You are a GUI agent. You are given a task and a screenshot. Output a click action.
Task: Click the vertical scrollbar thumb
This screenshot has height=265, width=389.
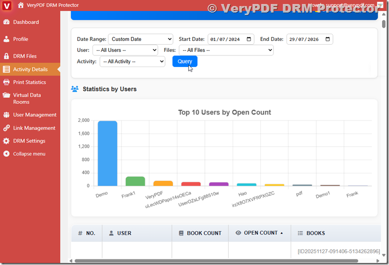[384, 24]
